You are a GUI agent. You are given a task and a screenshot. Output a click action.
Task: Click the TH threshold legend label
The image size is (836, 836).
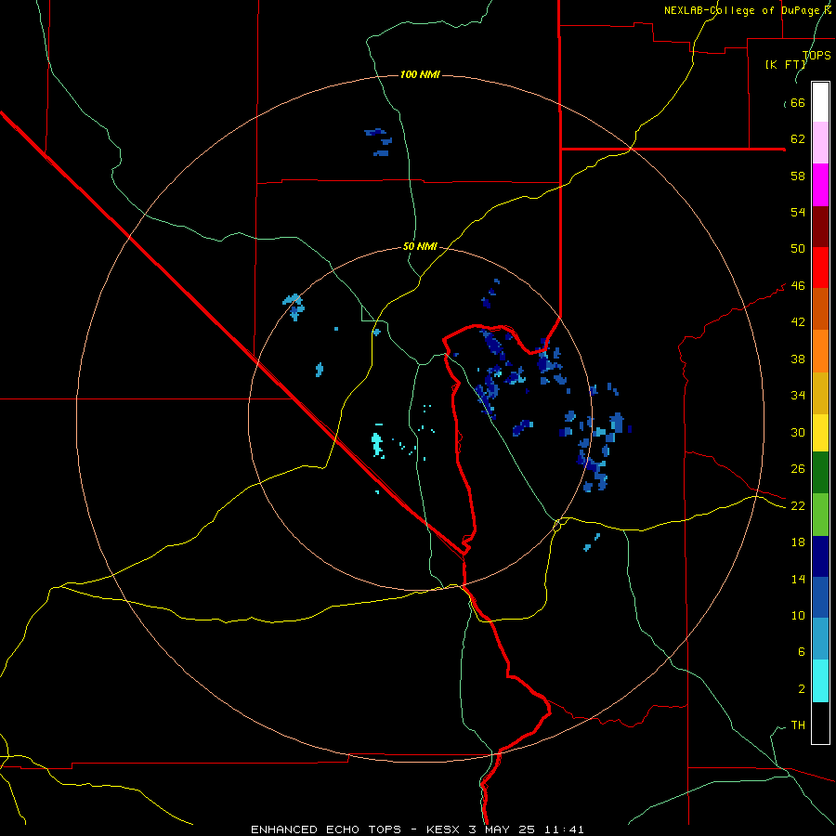point(798,725)
